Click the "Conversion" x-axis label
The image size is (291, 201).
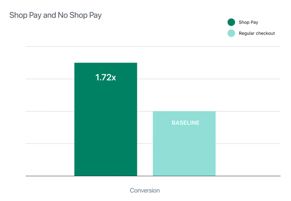pyautogui.click(x=145, y=190)
